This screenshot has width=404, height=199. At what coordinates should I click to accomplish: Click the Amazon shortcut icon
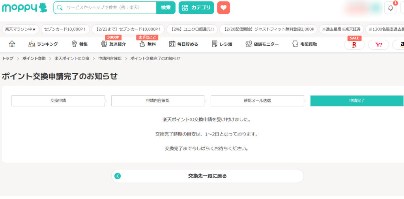click(x=399, y=45)
